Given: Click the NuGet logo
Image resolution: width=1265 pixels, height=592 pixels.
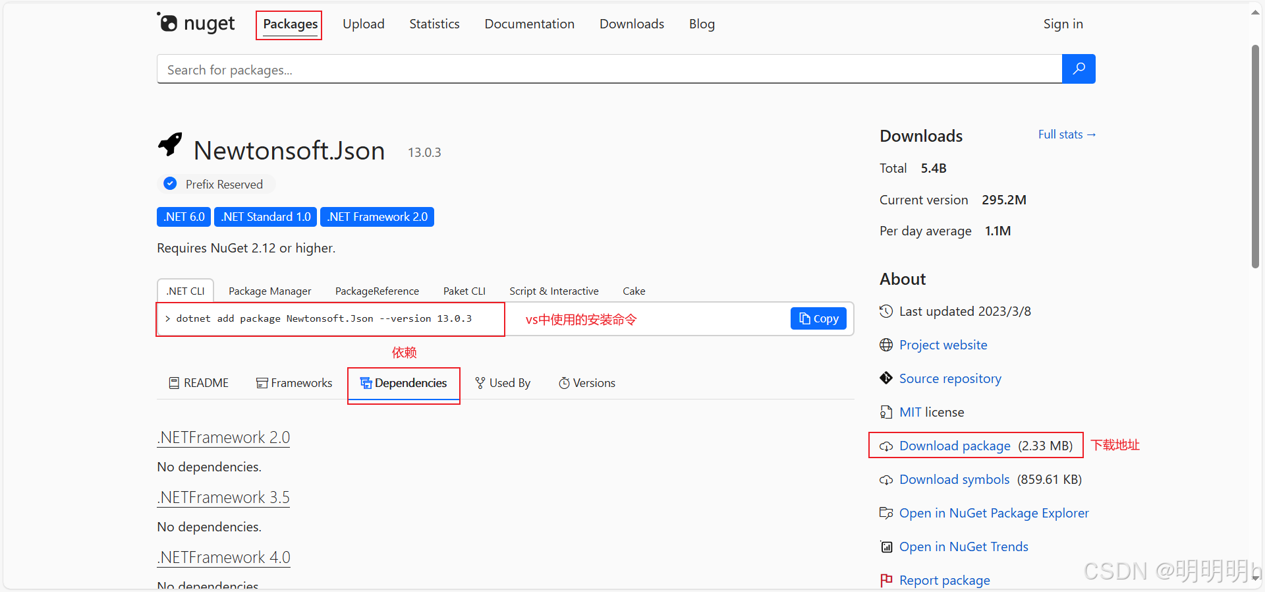Looking at the screenshot, I should pos(196,24).
